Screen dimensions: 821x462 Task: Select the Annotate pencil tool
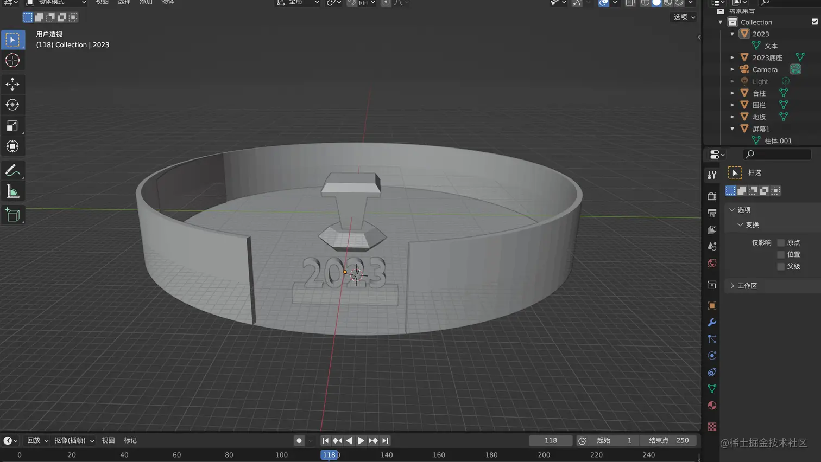point(12,170)
